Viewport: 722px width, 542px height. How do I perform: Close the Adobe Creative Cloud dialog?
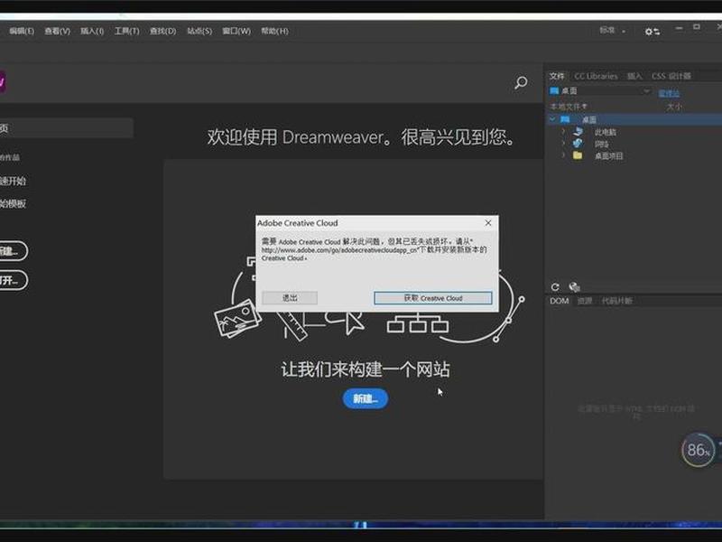(x=488, y=223)
